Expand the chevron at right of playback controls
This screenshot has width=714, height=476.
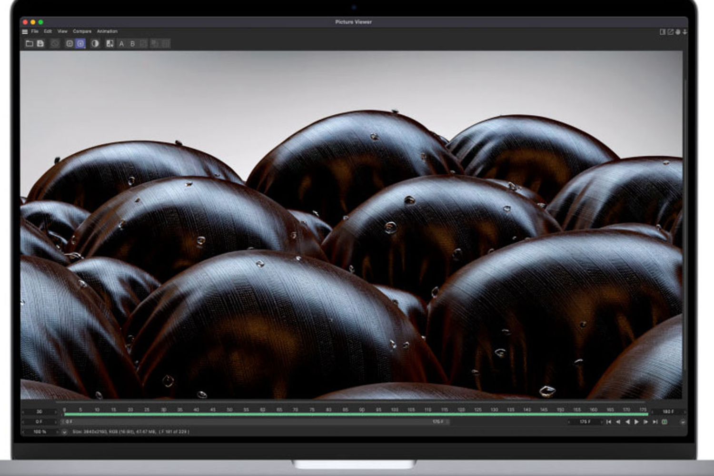coord(683,422)
